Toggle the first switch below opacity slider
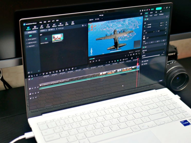 143,62
